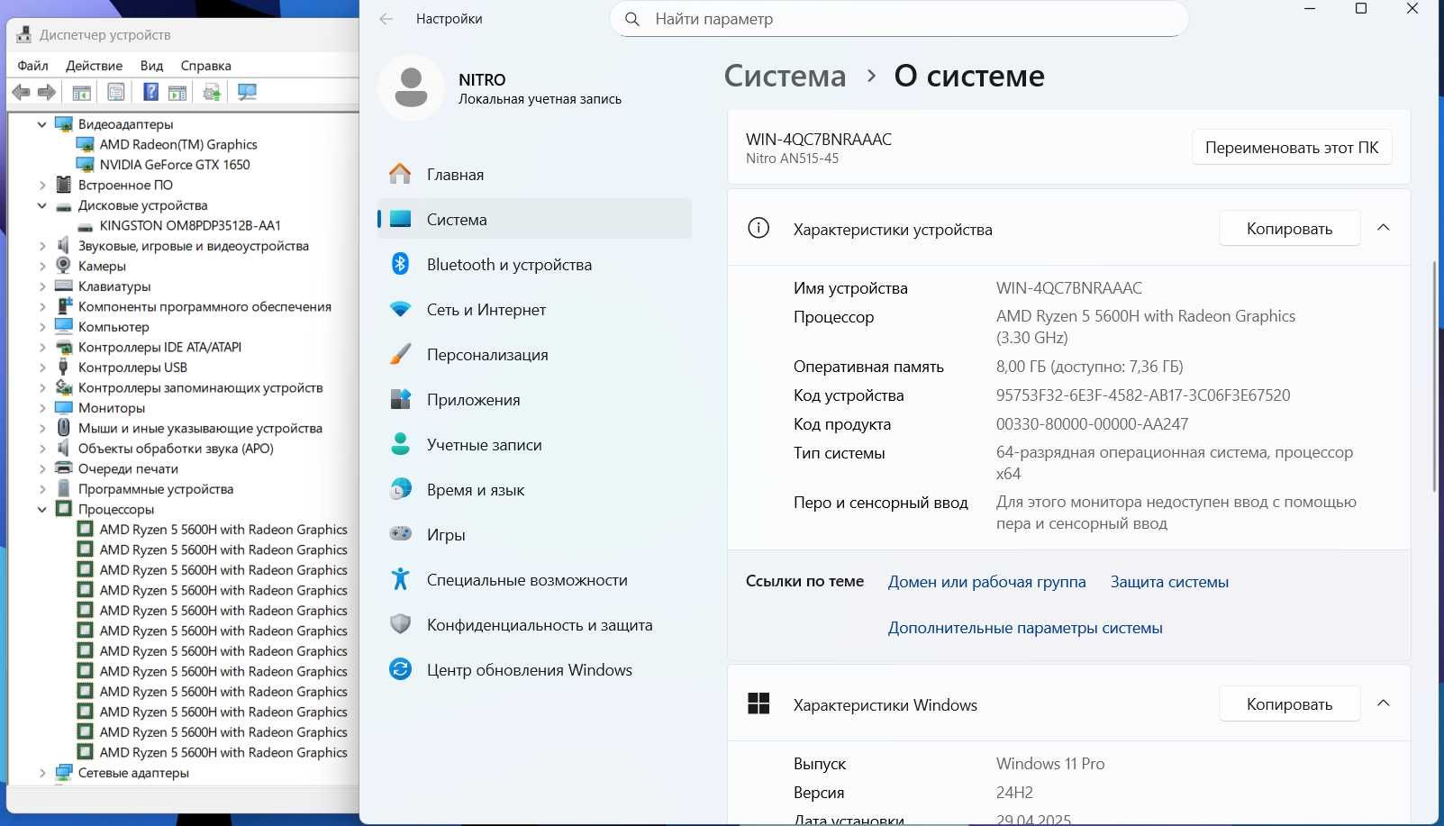Select Очереди печати tree item
The height and width of the screenshot is (826, 1444).
click(128, 468)
